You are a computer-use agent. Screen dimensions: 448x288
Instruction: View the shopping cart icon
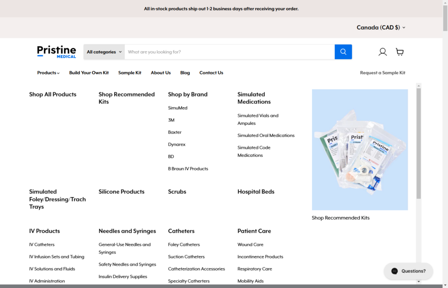[399, 52]
